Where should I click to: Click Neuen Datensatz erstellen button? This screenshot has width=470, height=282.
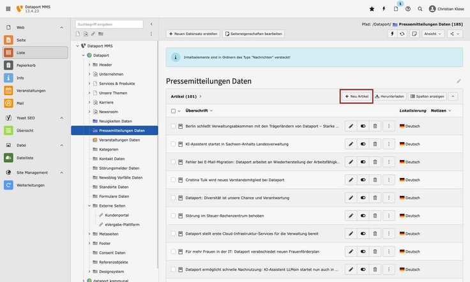click(x=192, y=33)
